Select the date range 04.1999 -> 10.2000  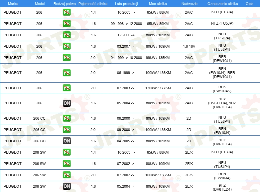(x=126, y=58)
